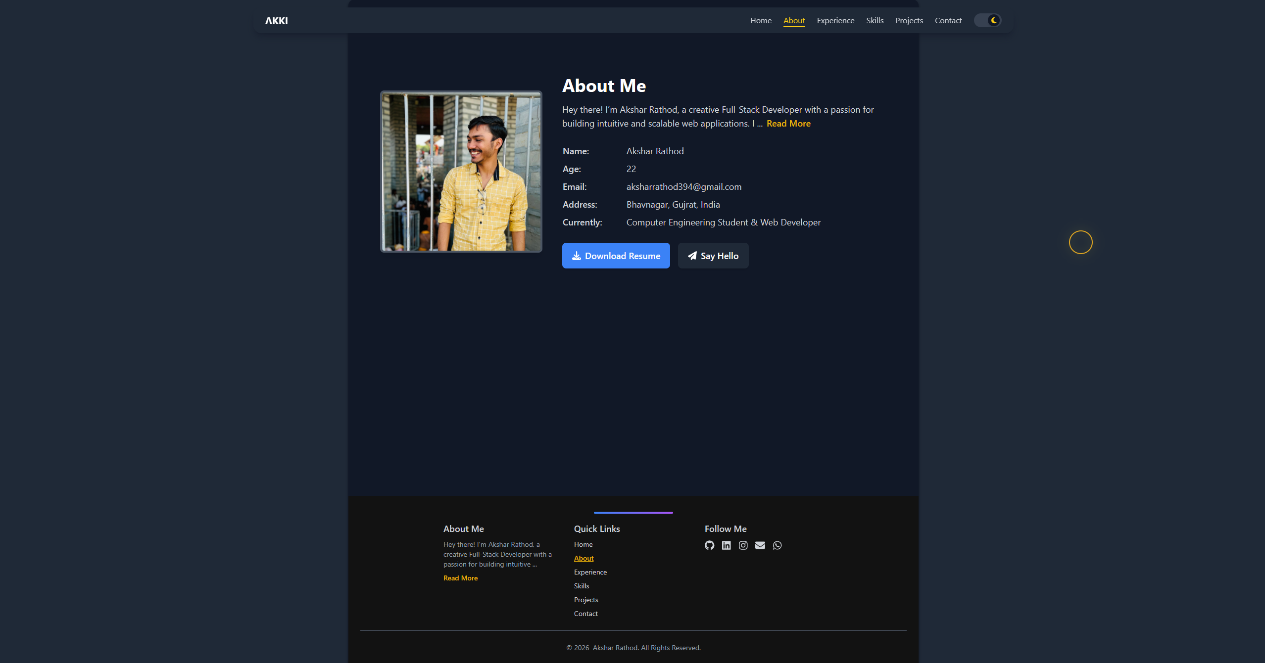This screenshot has width=1265, height=663.
Task: Click Read More after the About Me intro
Action: pos(788,124)
